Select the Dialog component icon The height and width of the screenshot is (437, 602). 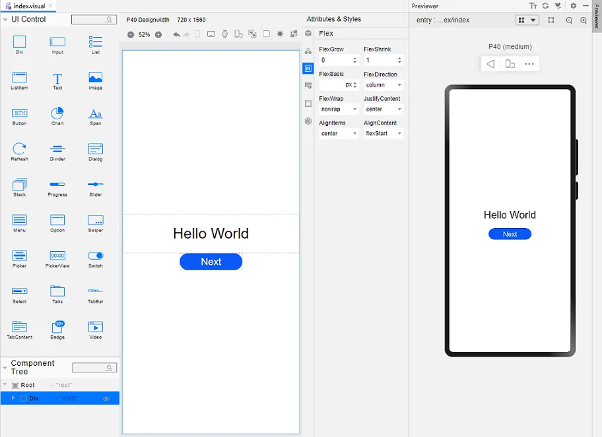pos(96,149)
